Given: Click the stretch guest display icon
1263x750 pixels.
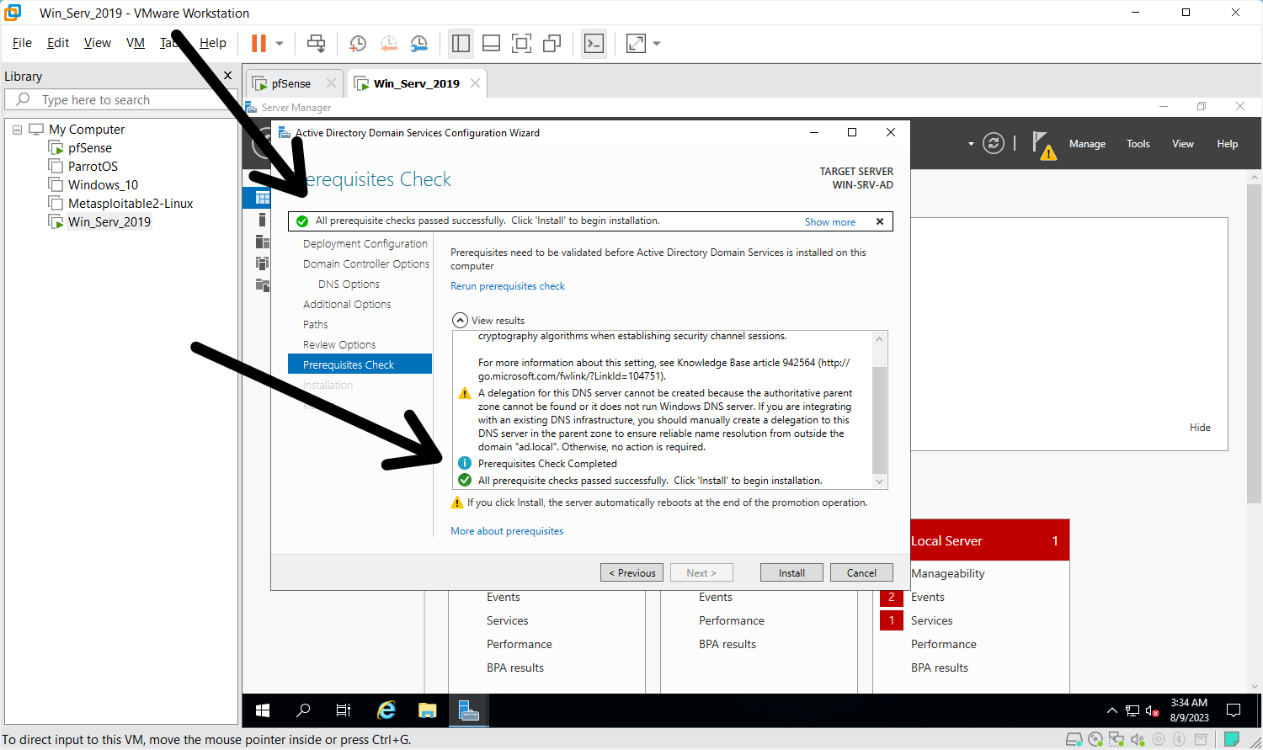Looking at the screenshot, I should 637,43.
